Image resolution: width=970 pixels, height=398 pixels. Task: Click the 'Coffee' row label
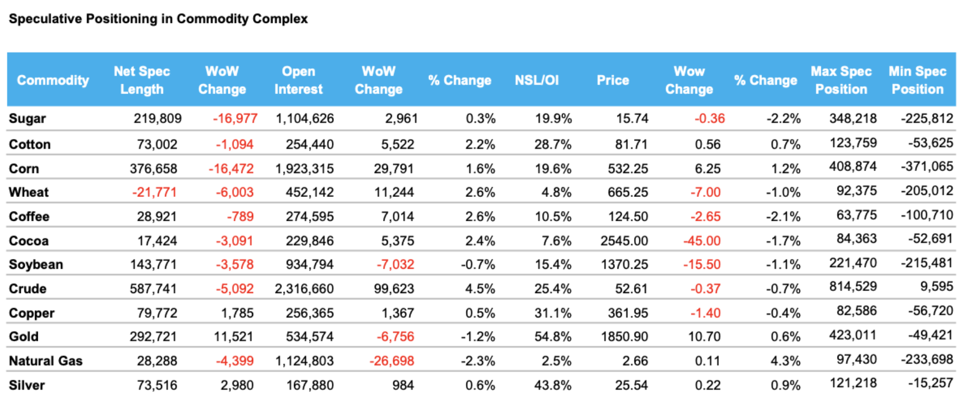[x=29, y=217]
